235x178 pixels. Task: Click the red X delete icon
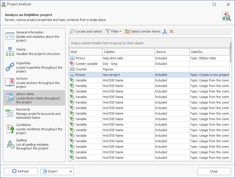[172, 31]
